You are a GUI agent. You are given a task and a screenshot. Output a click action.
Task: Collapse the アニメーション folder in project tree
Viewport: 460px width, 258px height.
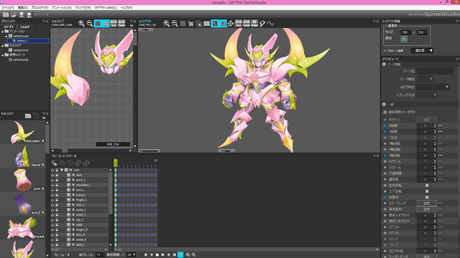[2, 31]
